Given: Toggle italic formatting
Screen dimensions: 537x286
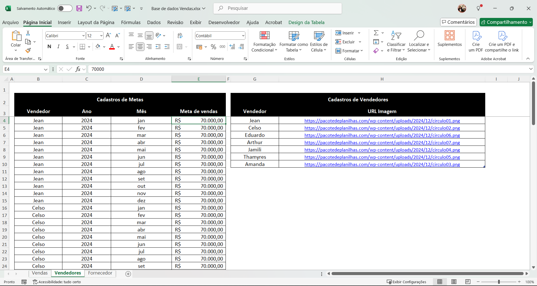Looking at the screenshot, I should pyautogui.click(x=58, y=47).
